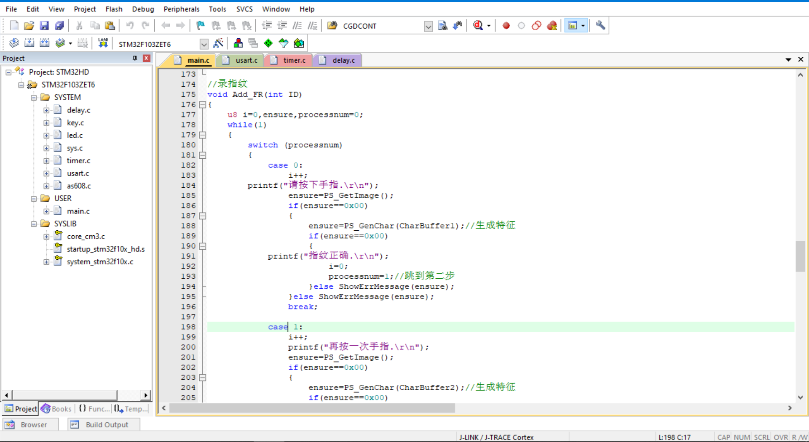
Task: Collapse the SYSTEM folder in the project tree
Action: (34, 97)
